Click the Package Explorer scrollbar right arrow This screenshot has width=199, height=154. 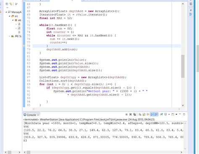[x=19, y=152]
